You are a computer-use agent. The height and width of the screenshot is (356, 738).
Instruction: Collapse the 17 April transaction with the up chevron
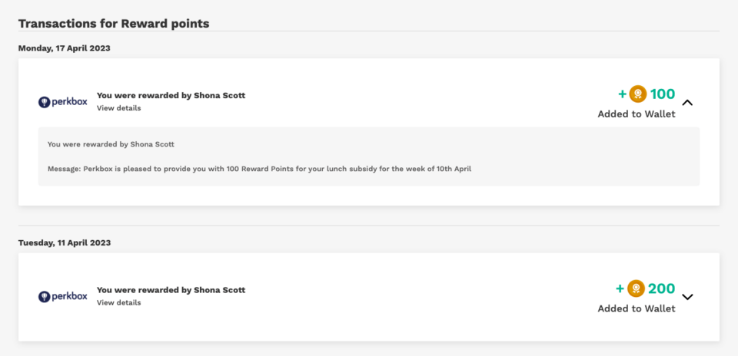[x=687, y=102]
